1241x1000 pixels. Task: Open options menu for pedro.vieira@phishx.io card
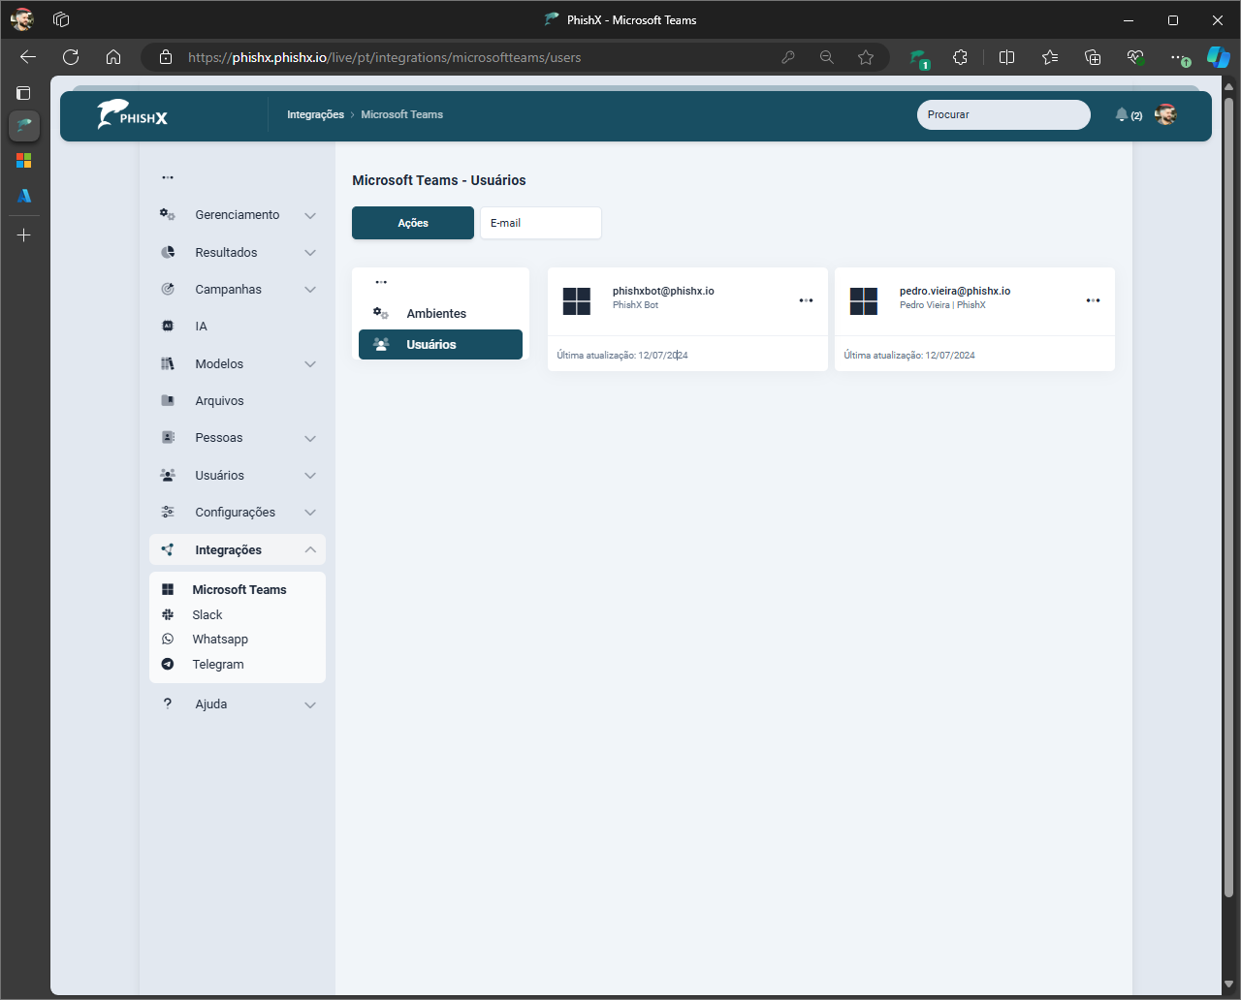(x=1093, y=300)
